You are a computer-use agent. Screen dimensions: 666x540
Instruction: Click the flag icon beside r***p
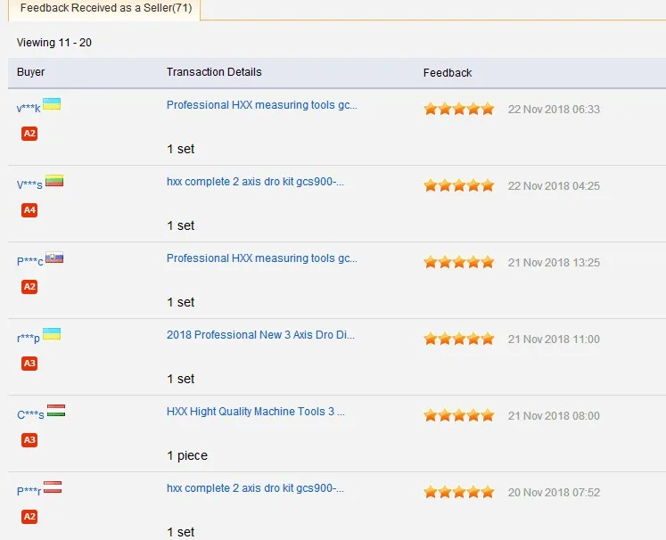click(52, 333)
